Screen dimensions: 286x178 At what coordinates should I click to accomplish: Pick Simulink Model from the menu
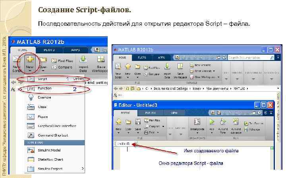point(55,150)
